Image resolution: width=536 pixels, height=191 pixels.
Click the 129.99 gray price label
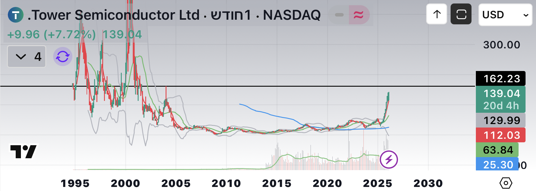501,120
